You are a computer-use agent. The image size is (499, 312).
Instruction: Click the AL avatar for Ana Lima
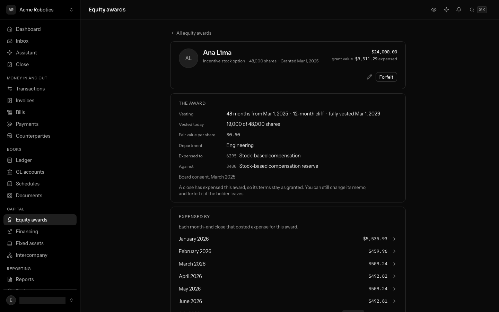click(189, 58)
